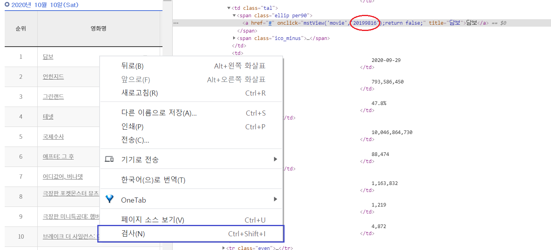Click the 순위 column header

pyautogui.click(x=21, y=29)
